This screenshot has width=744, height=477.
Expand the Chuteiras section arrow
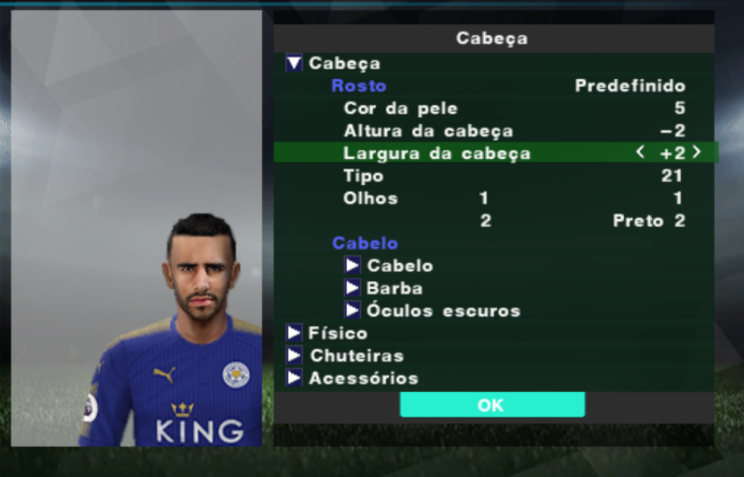coord(294,356)
